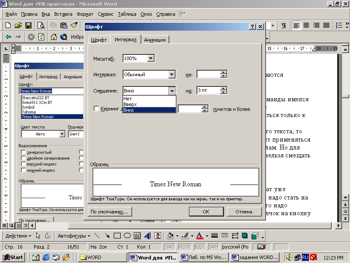
Task: Save the document with the floppy icon
Action: coord(28,25)
